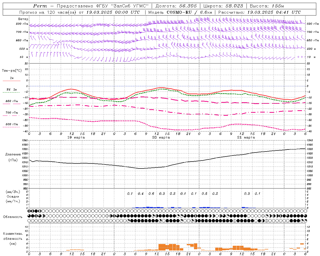Image resolution: width=320 pixels, height=256 pixels.
Task: Click the elevation text "Высота: 155м"
Action: point(267,6)
